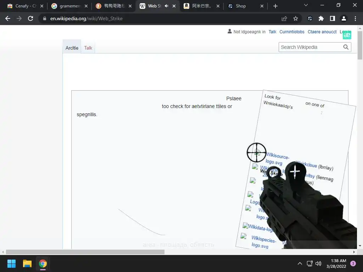363x272 pixels.
Task: Click the horizontal scrollbar thumb
Action: (85, 252)
